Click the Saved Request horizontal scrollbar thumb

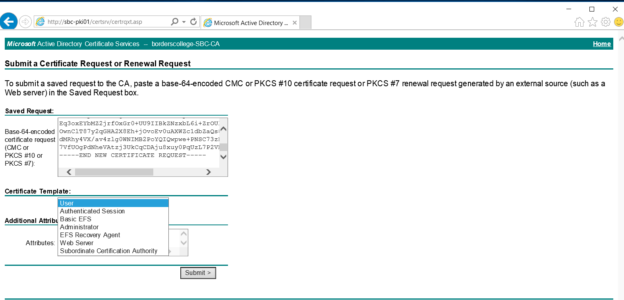click(x=114, y=172)
